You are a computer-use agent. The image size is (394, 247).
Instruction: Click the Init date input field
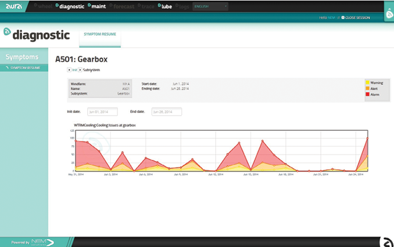[x=102, y=112]
